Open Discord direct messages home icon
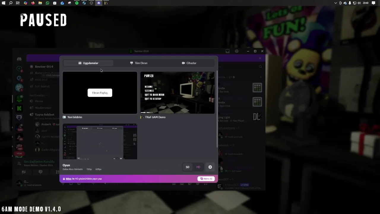Image resolution: width=380 pixels, height=214 pixels. pos(19,59)
